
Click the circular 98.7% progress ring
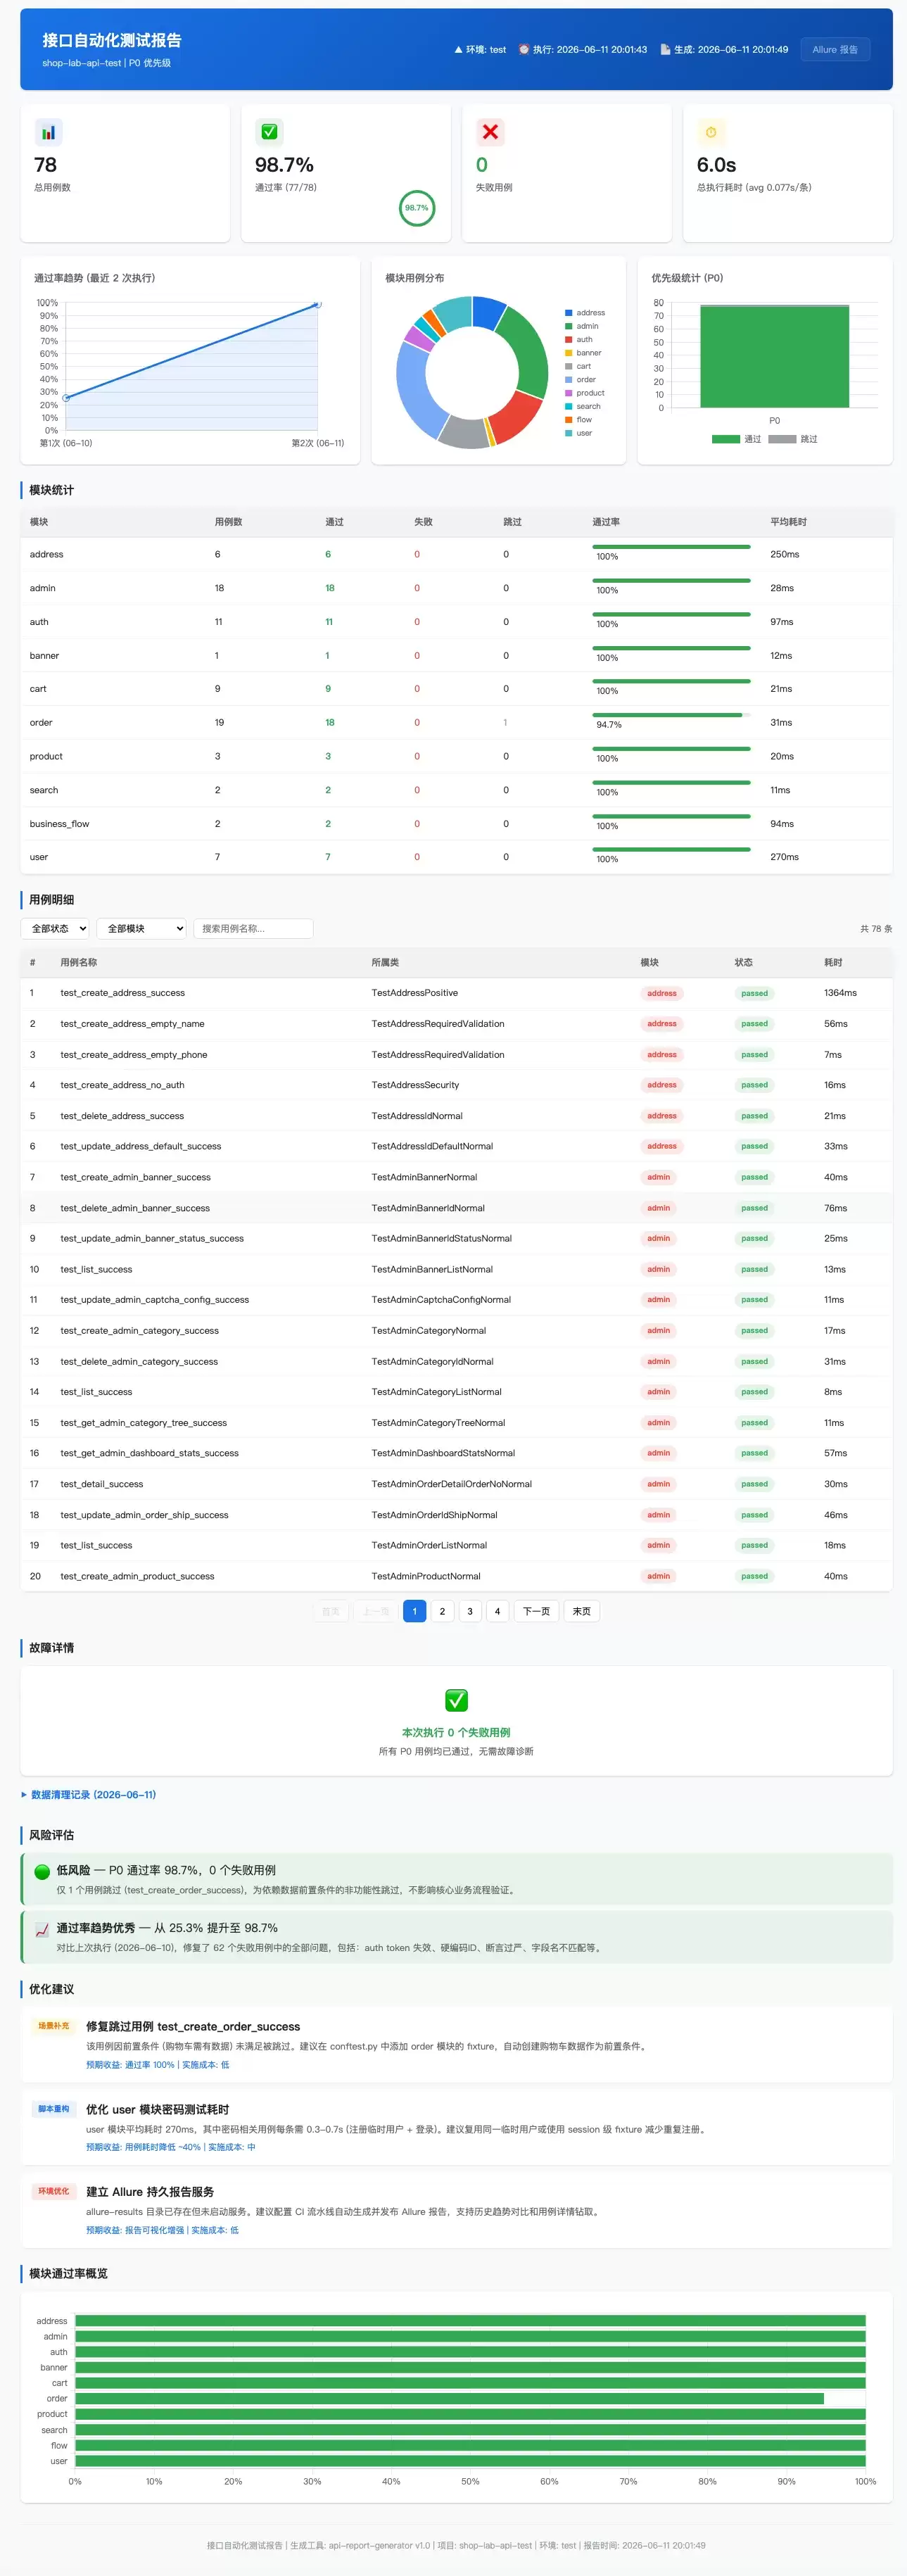(417, 208)
